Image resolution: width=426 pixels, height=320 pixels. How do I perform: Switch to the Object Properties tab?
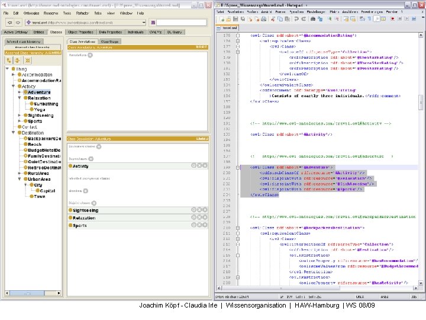click(80, 32)
